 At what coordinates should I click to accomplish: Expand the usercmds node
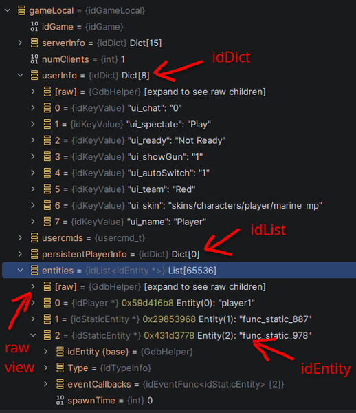pyautogui.click(x=20, y=238)
